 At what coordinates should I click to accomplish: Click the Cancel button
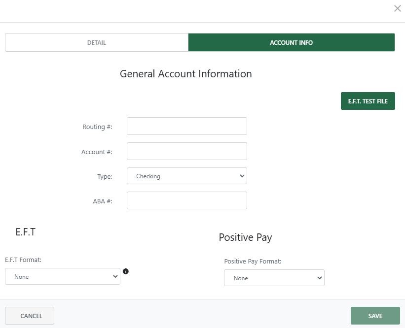point(30,316)
